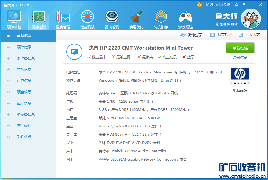Click the HP brand logo
268x180 pixels.
(240, 76)
